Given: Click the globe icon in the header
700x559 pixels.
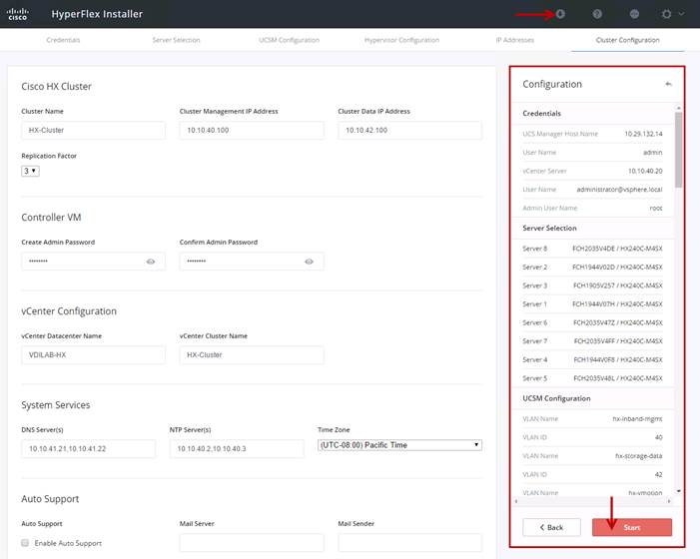Looking at the screenshot, I should tap(634, 14).
